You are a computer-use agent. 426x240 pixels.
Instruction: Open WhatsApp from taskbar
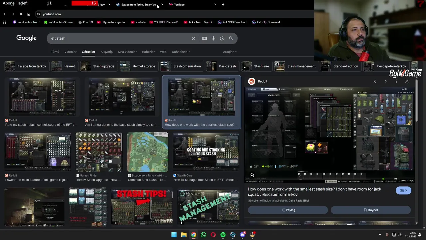click(203, 235)
